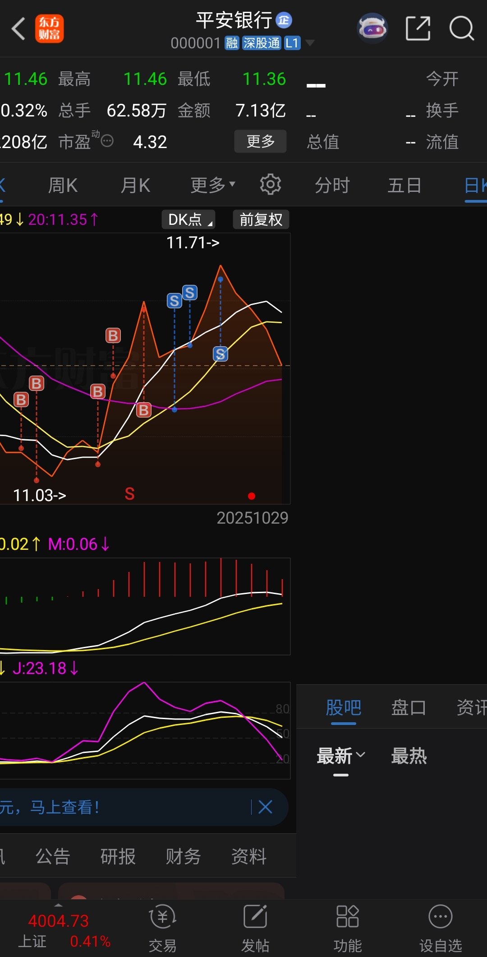
Task: Tap stock code 000001
Action: coord(196,43)
